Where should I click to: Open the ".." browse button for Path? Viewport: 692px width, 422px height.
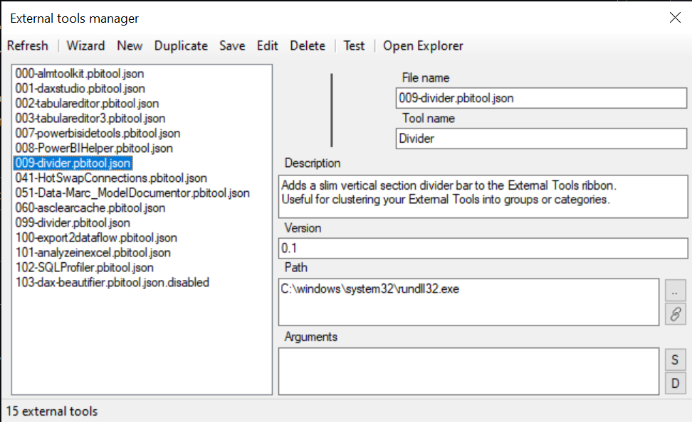[x=675, y=290]
